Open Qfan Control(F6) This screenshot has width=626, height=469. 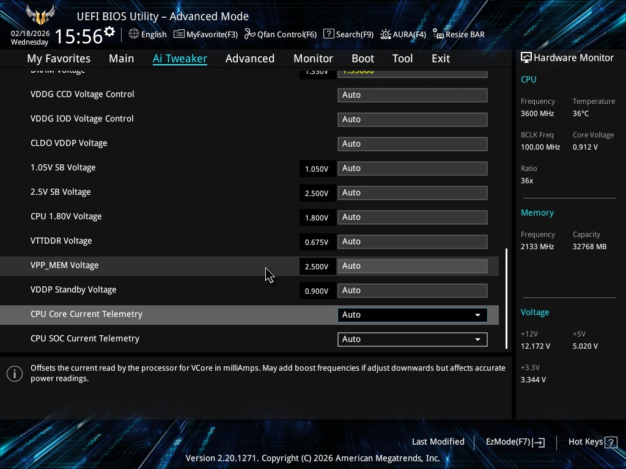(x=280, y=34)
